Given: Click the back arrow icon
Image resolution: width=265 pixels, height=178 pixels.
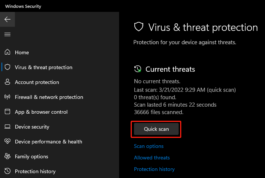Looking at the screenshot, I should tap(7, 19).
